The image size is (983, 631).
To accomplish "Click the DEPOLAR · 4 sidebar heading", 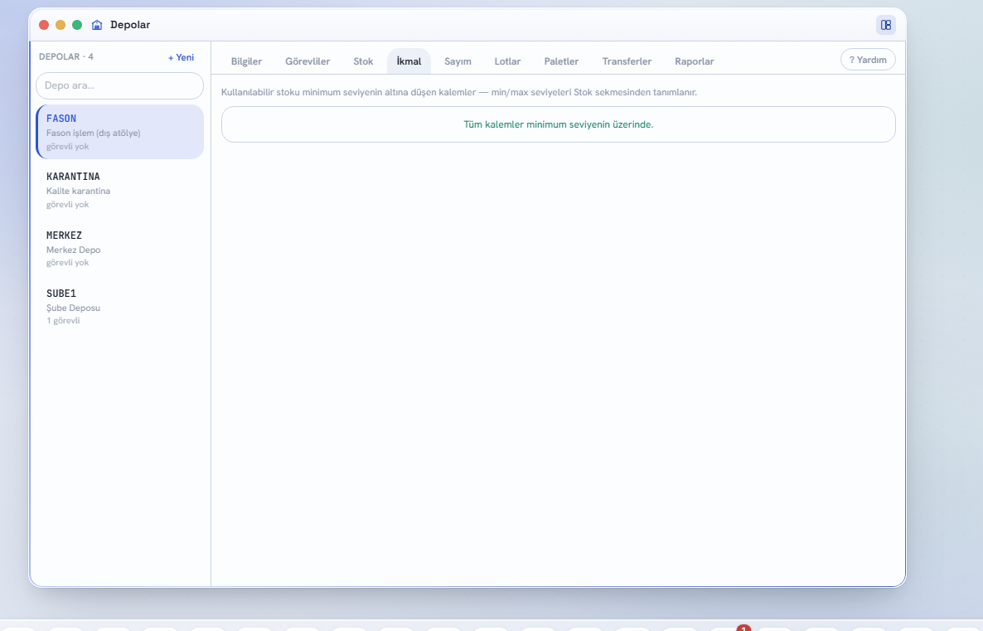I will point(65,57).
